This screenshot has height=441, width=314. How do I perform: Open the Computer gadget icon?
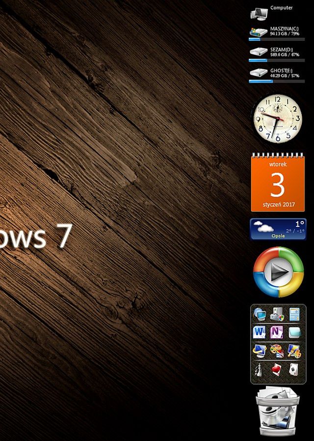(259, 13)
